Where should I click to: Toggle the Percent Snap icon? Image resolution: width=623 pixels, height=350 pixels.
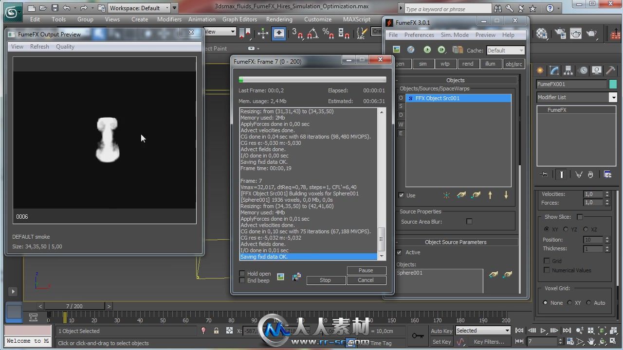click(329, 34)
